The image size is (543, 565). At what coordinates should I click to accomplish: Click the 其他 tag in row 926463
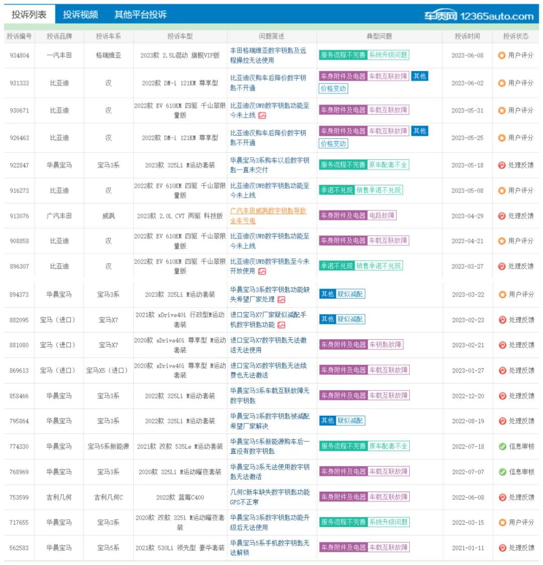pyautogui.click(x=419, y=131)
